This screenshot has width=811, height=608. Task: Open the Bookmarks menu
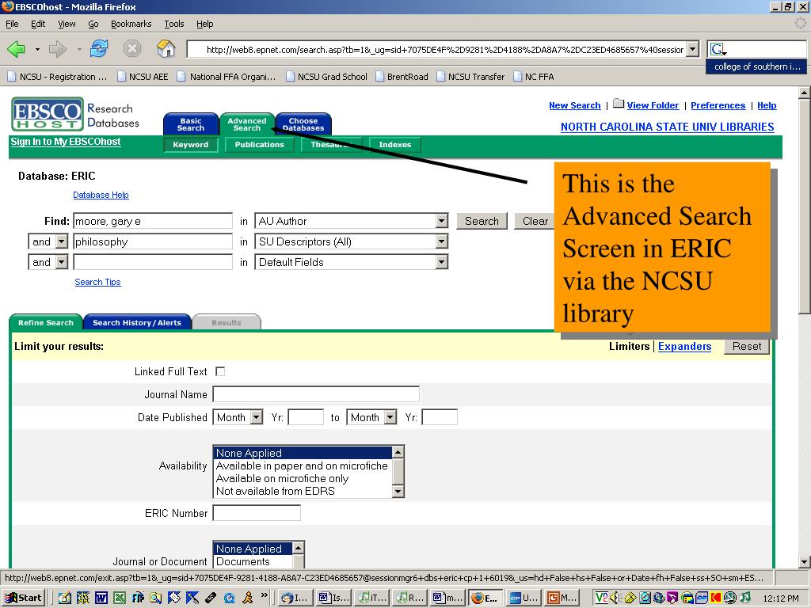pyautogui.click(x=131, y=24)
